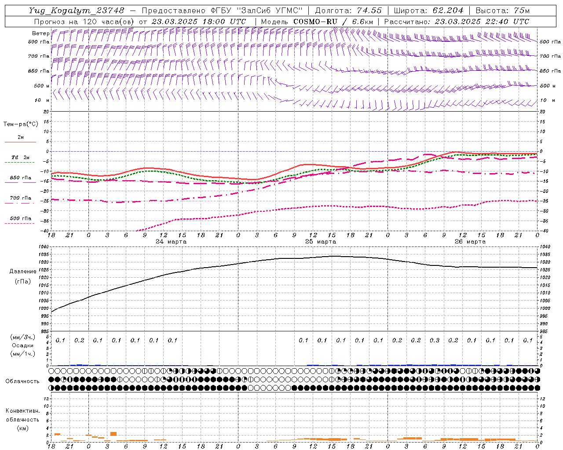This screenshot has height=450, width=563.
Task: Select the 500 м wind level label at left
Action: point(42,86)
